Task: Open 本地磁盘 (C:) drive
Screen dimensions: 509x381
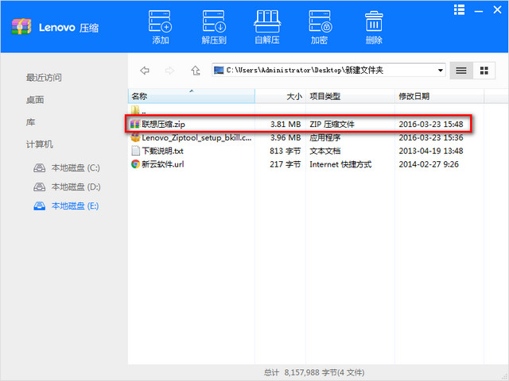Action: 67,167
